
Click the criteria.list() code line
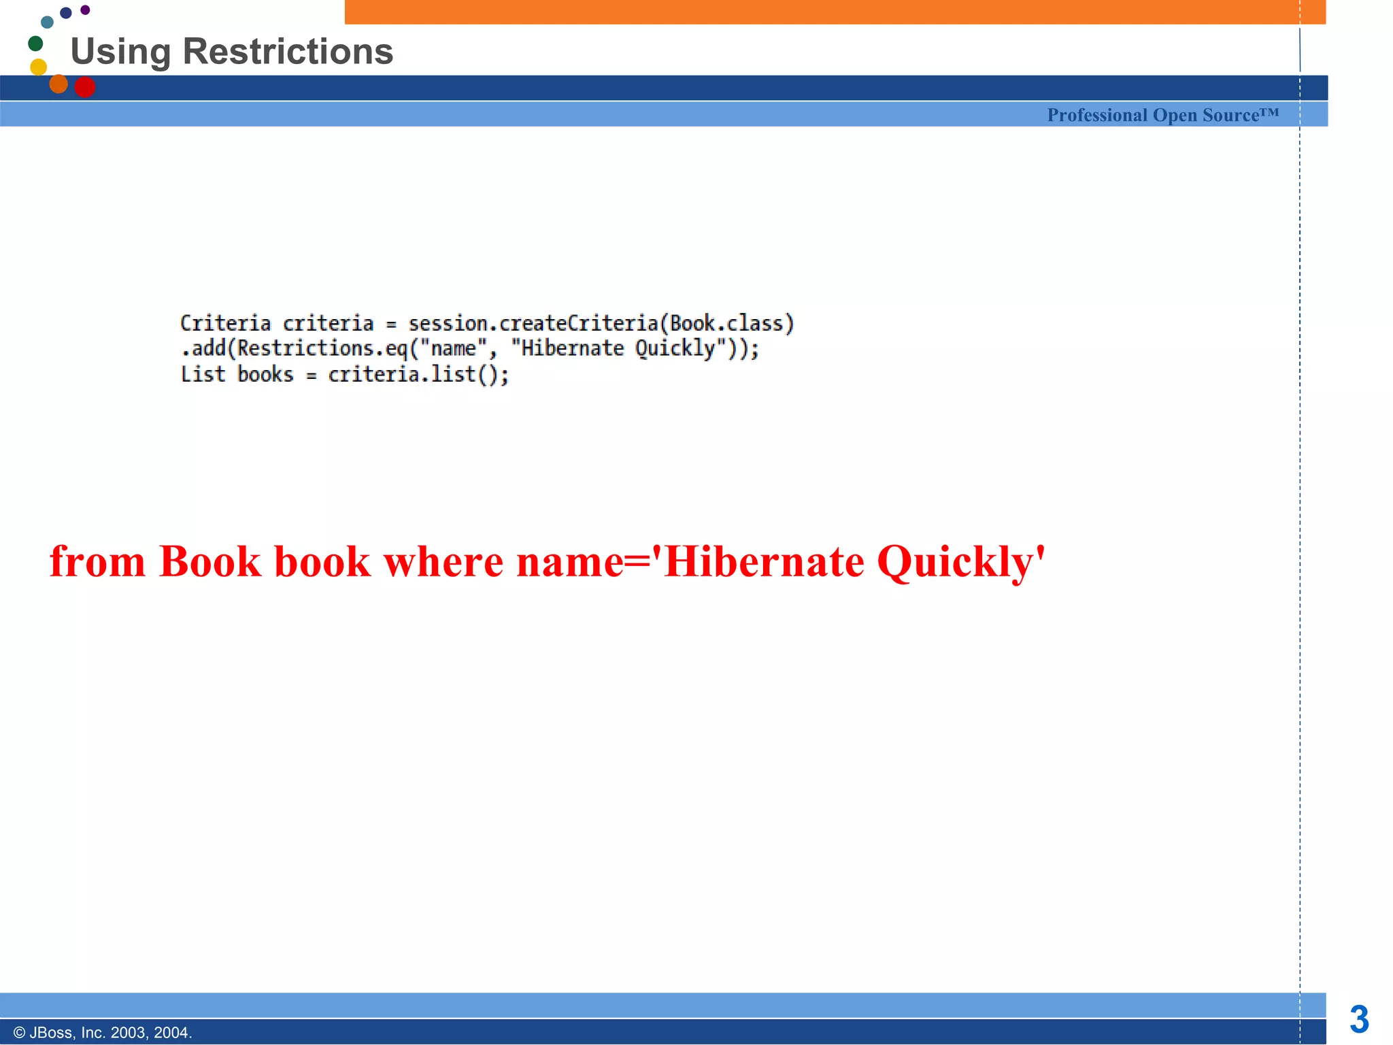(x=344, y=374)
